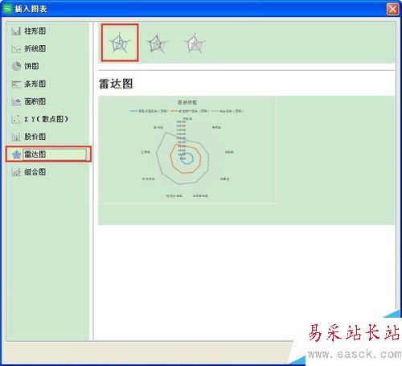Select the 股价图 stock chart icon

point(16,137)
